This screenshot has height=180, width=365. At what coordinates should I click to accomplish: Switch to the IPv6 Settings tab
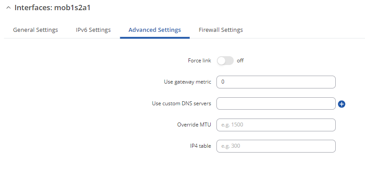point(93,30)
